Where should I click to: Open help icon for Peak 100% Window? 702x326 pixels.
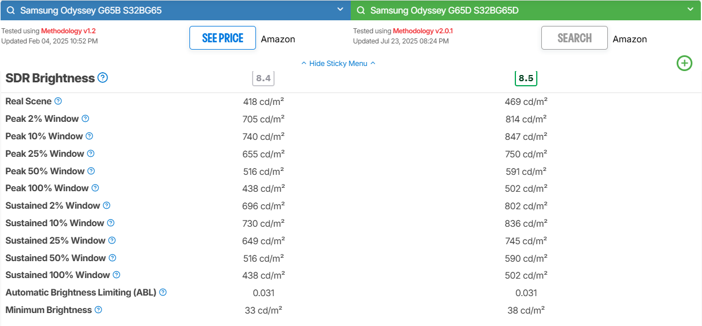(95, 188)
